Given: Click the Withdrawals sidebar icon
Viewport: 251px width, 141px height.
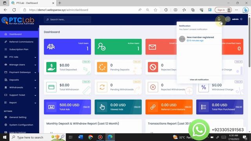Looking at the screenshot, I should 6,87.
